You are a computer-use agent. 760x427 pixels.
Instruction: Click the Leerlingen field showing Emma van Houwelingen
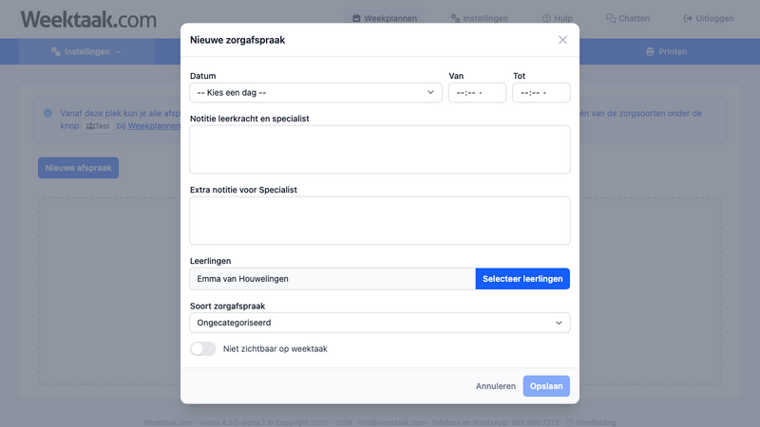tap(332, 279)
